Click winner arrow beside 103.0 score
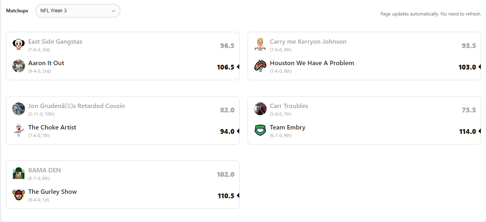The height and width of the screenshot is (222, 486). [480, 67]
